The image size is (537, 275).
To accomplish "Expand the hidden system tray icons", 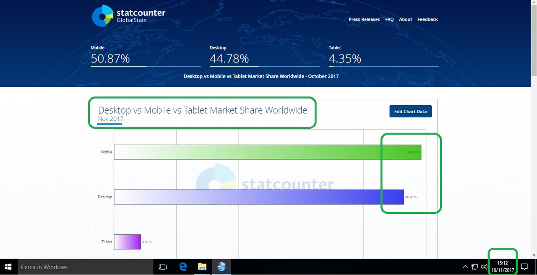I will click(465, 267).
